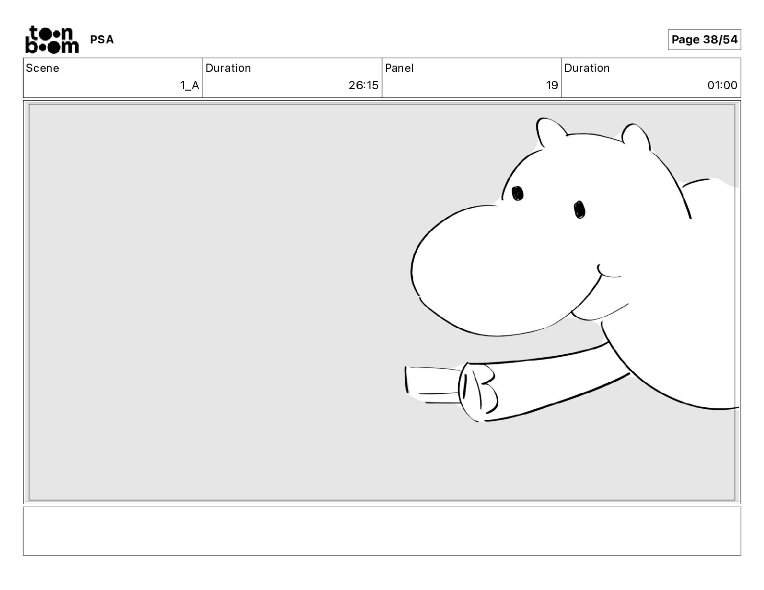Click the panel number 19
The image size is (764, 590).
tap(552, 85)
